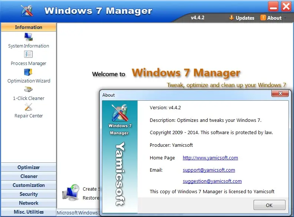Click the Updates download arrow icon

[x=231, y=18]
